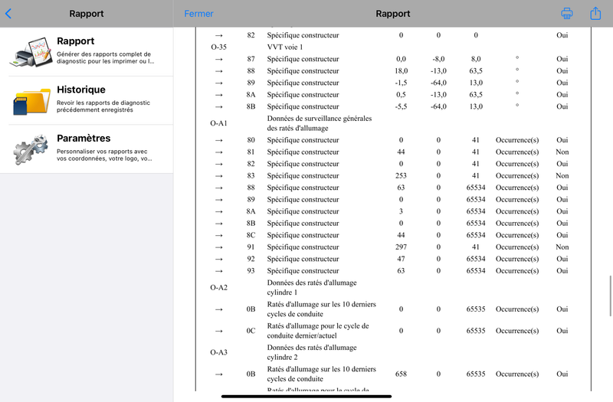Click the Historique folder icon
This screenshot has height=402, width=613.
(x=31, y=101)
